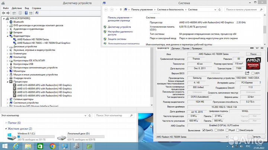Open GPU-Z hamburger menu icon
This screenshot has height=150, width=268.
262,48
